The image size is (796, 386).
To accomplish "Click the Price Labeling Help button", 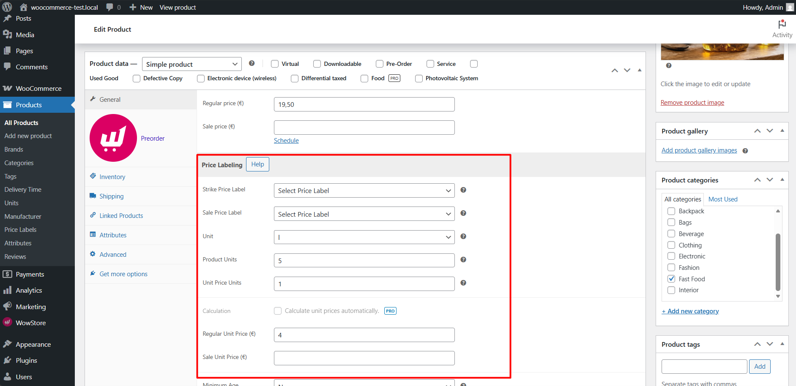I will [257, 164].
